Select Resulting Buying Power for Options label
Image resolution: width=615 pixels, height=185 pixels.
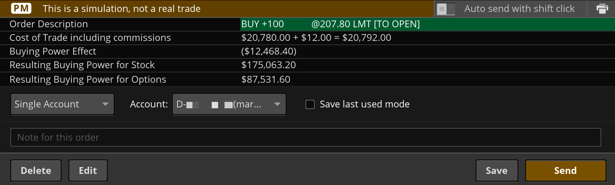88,79
